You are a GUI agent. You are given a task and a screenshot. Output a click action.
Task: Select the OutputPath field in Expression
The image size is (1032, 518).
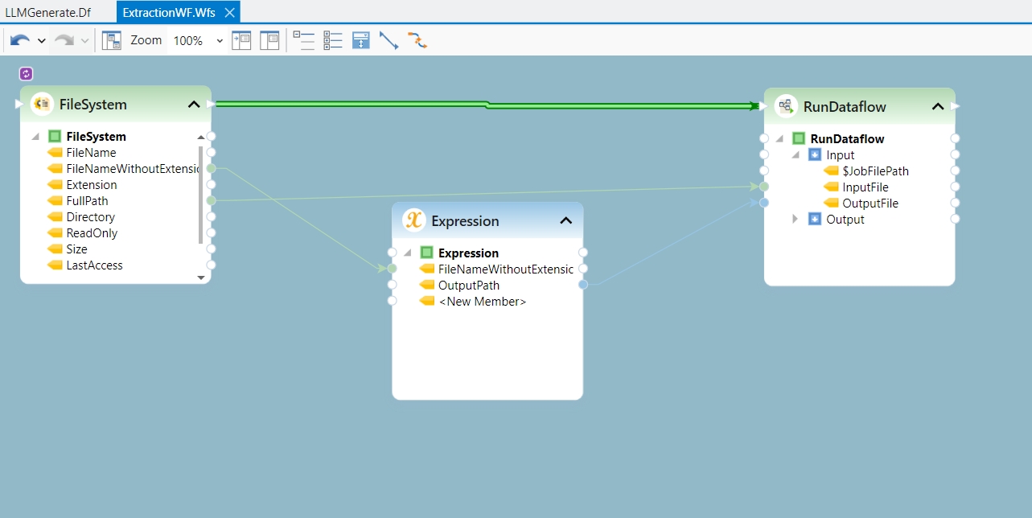pos(468,286)
